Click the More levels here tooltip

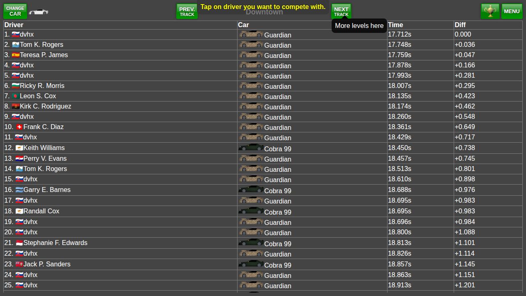tap(359, 25)
